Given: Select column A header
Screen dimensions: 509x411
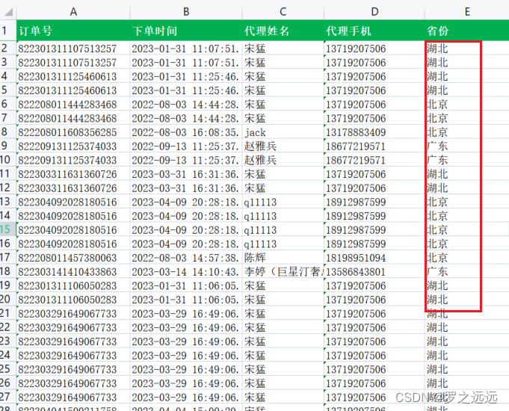Looking at the screenshot, I should pyautogui.click(x=73, y=12).
